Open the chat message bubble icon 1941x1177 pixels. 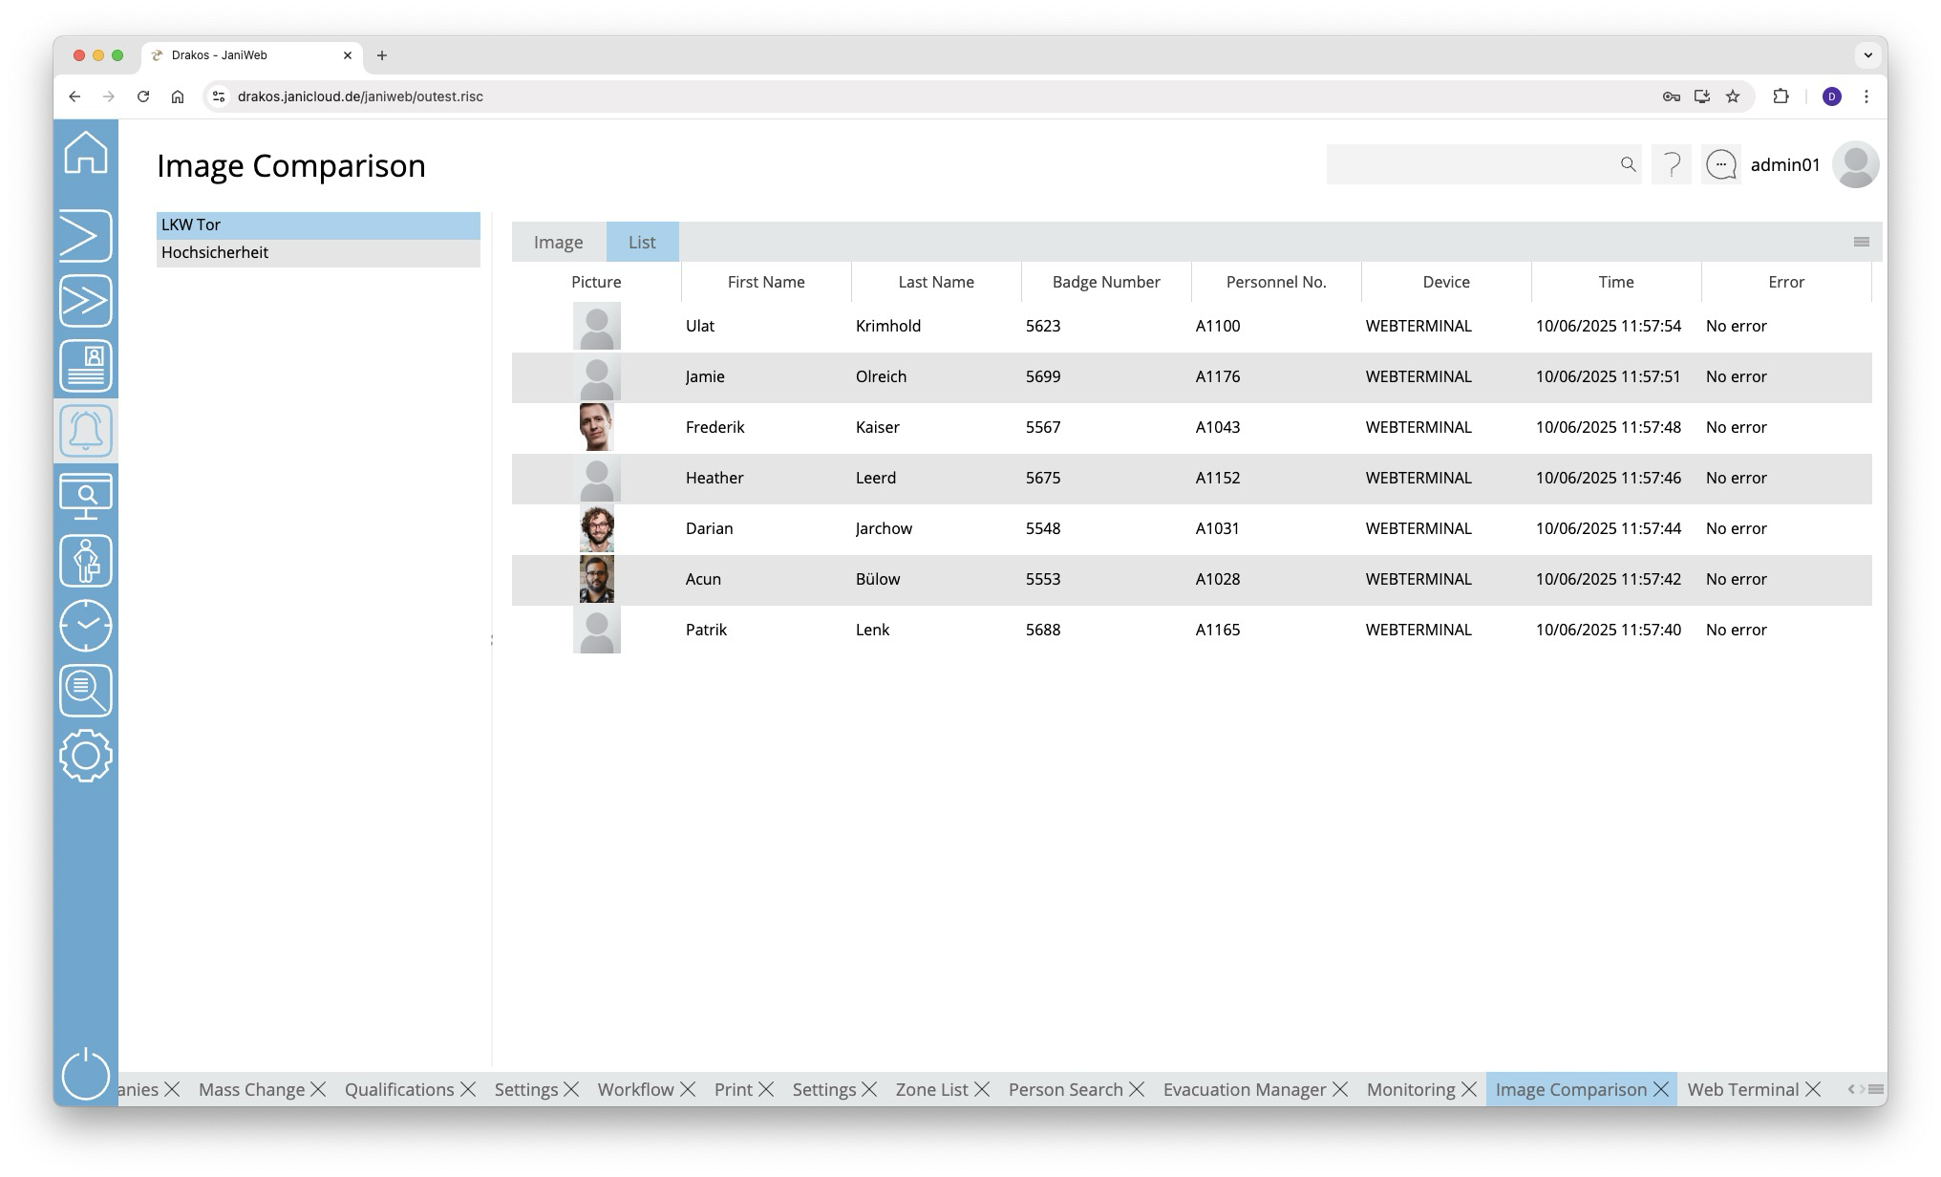(1720, 165)
